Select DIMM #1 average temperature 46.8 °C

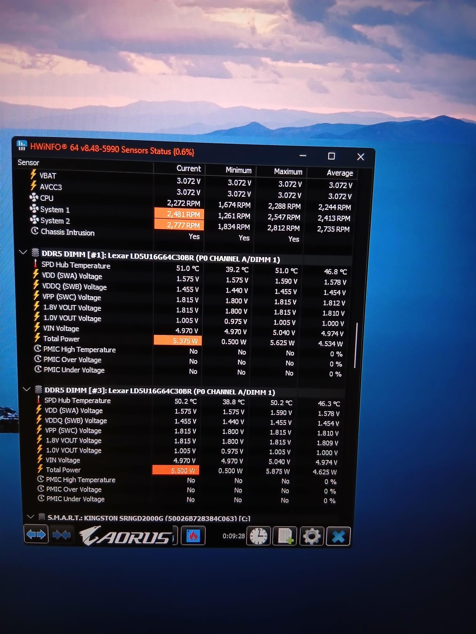pos(335,272)
